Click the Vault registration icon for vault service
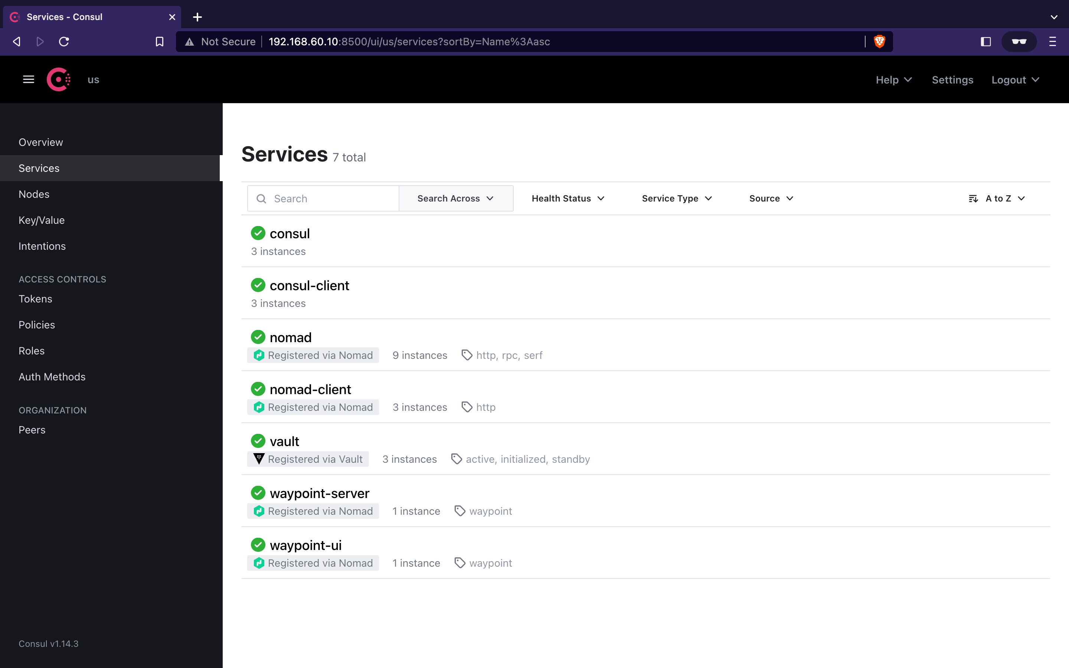The height and width of the screenshot is (668, 1069). pos(259,459)
